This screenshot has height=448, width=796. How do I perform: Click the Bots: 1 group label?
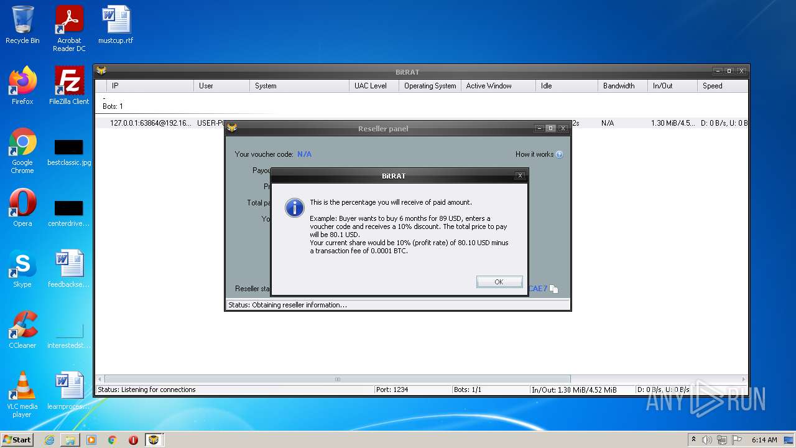tap(113, 106)
